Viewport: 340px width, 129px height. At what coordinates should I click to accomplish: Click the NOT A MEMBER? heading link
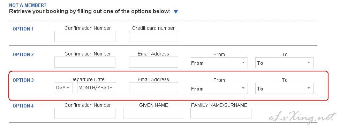coord(28,5)
